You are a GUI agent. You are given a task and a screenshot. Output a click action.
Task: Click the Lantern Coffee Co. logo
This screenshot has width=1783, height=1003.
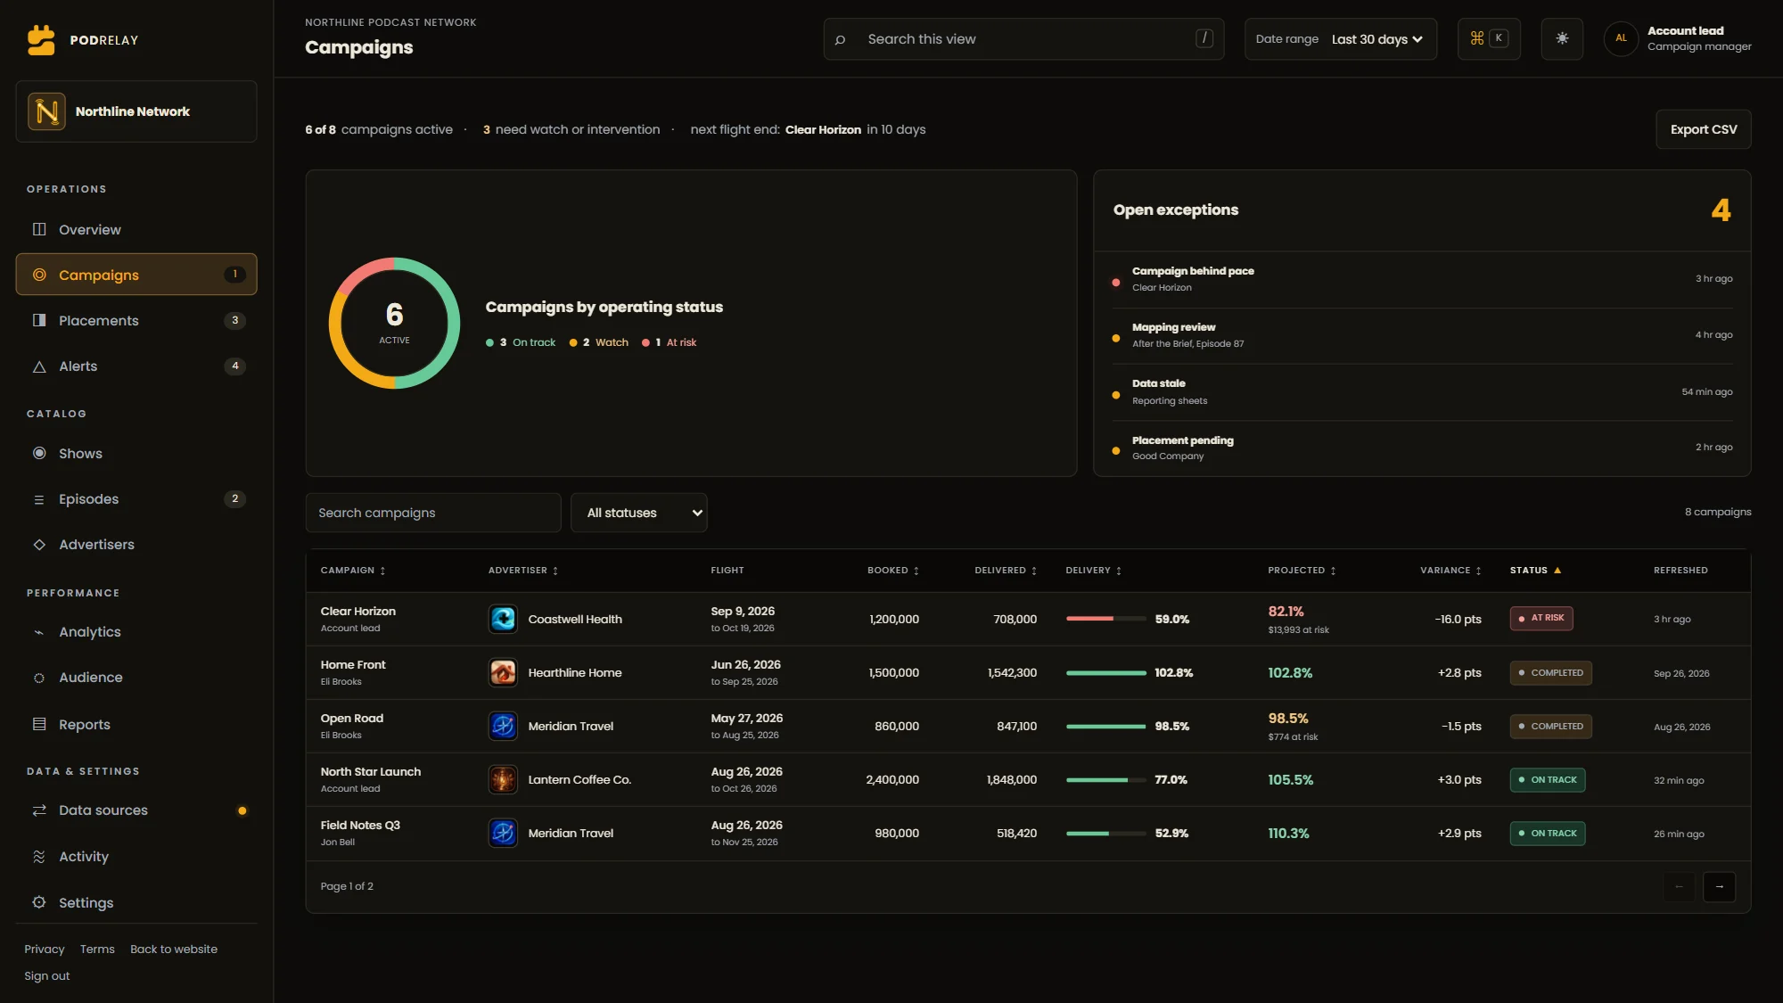[503, 779]
